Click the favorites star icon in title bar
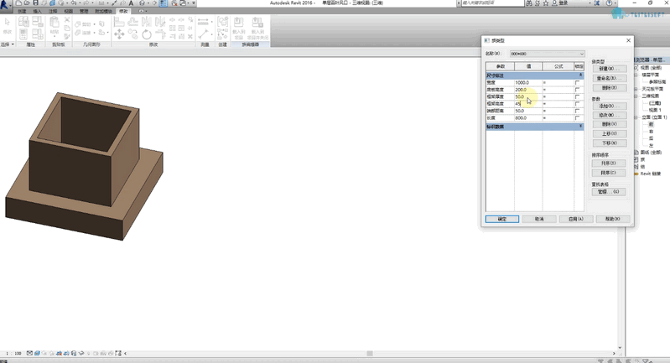This screenshot has width=670, height=363. pos(546,3)
